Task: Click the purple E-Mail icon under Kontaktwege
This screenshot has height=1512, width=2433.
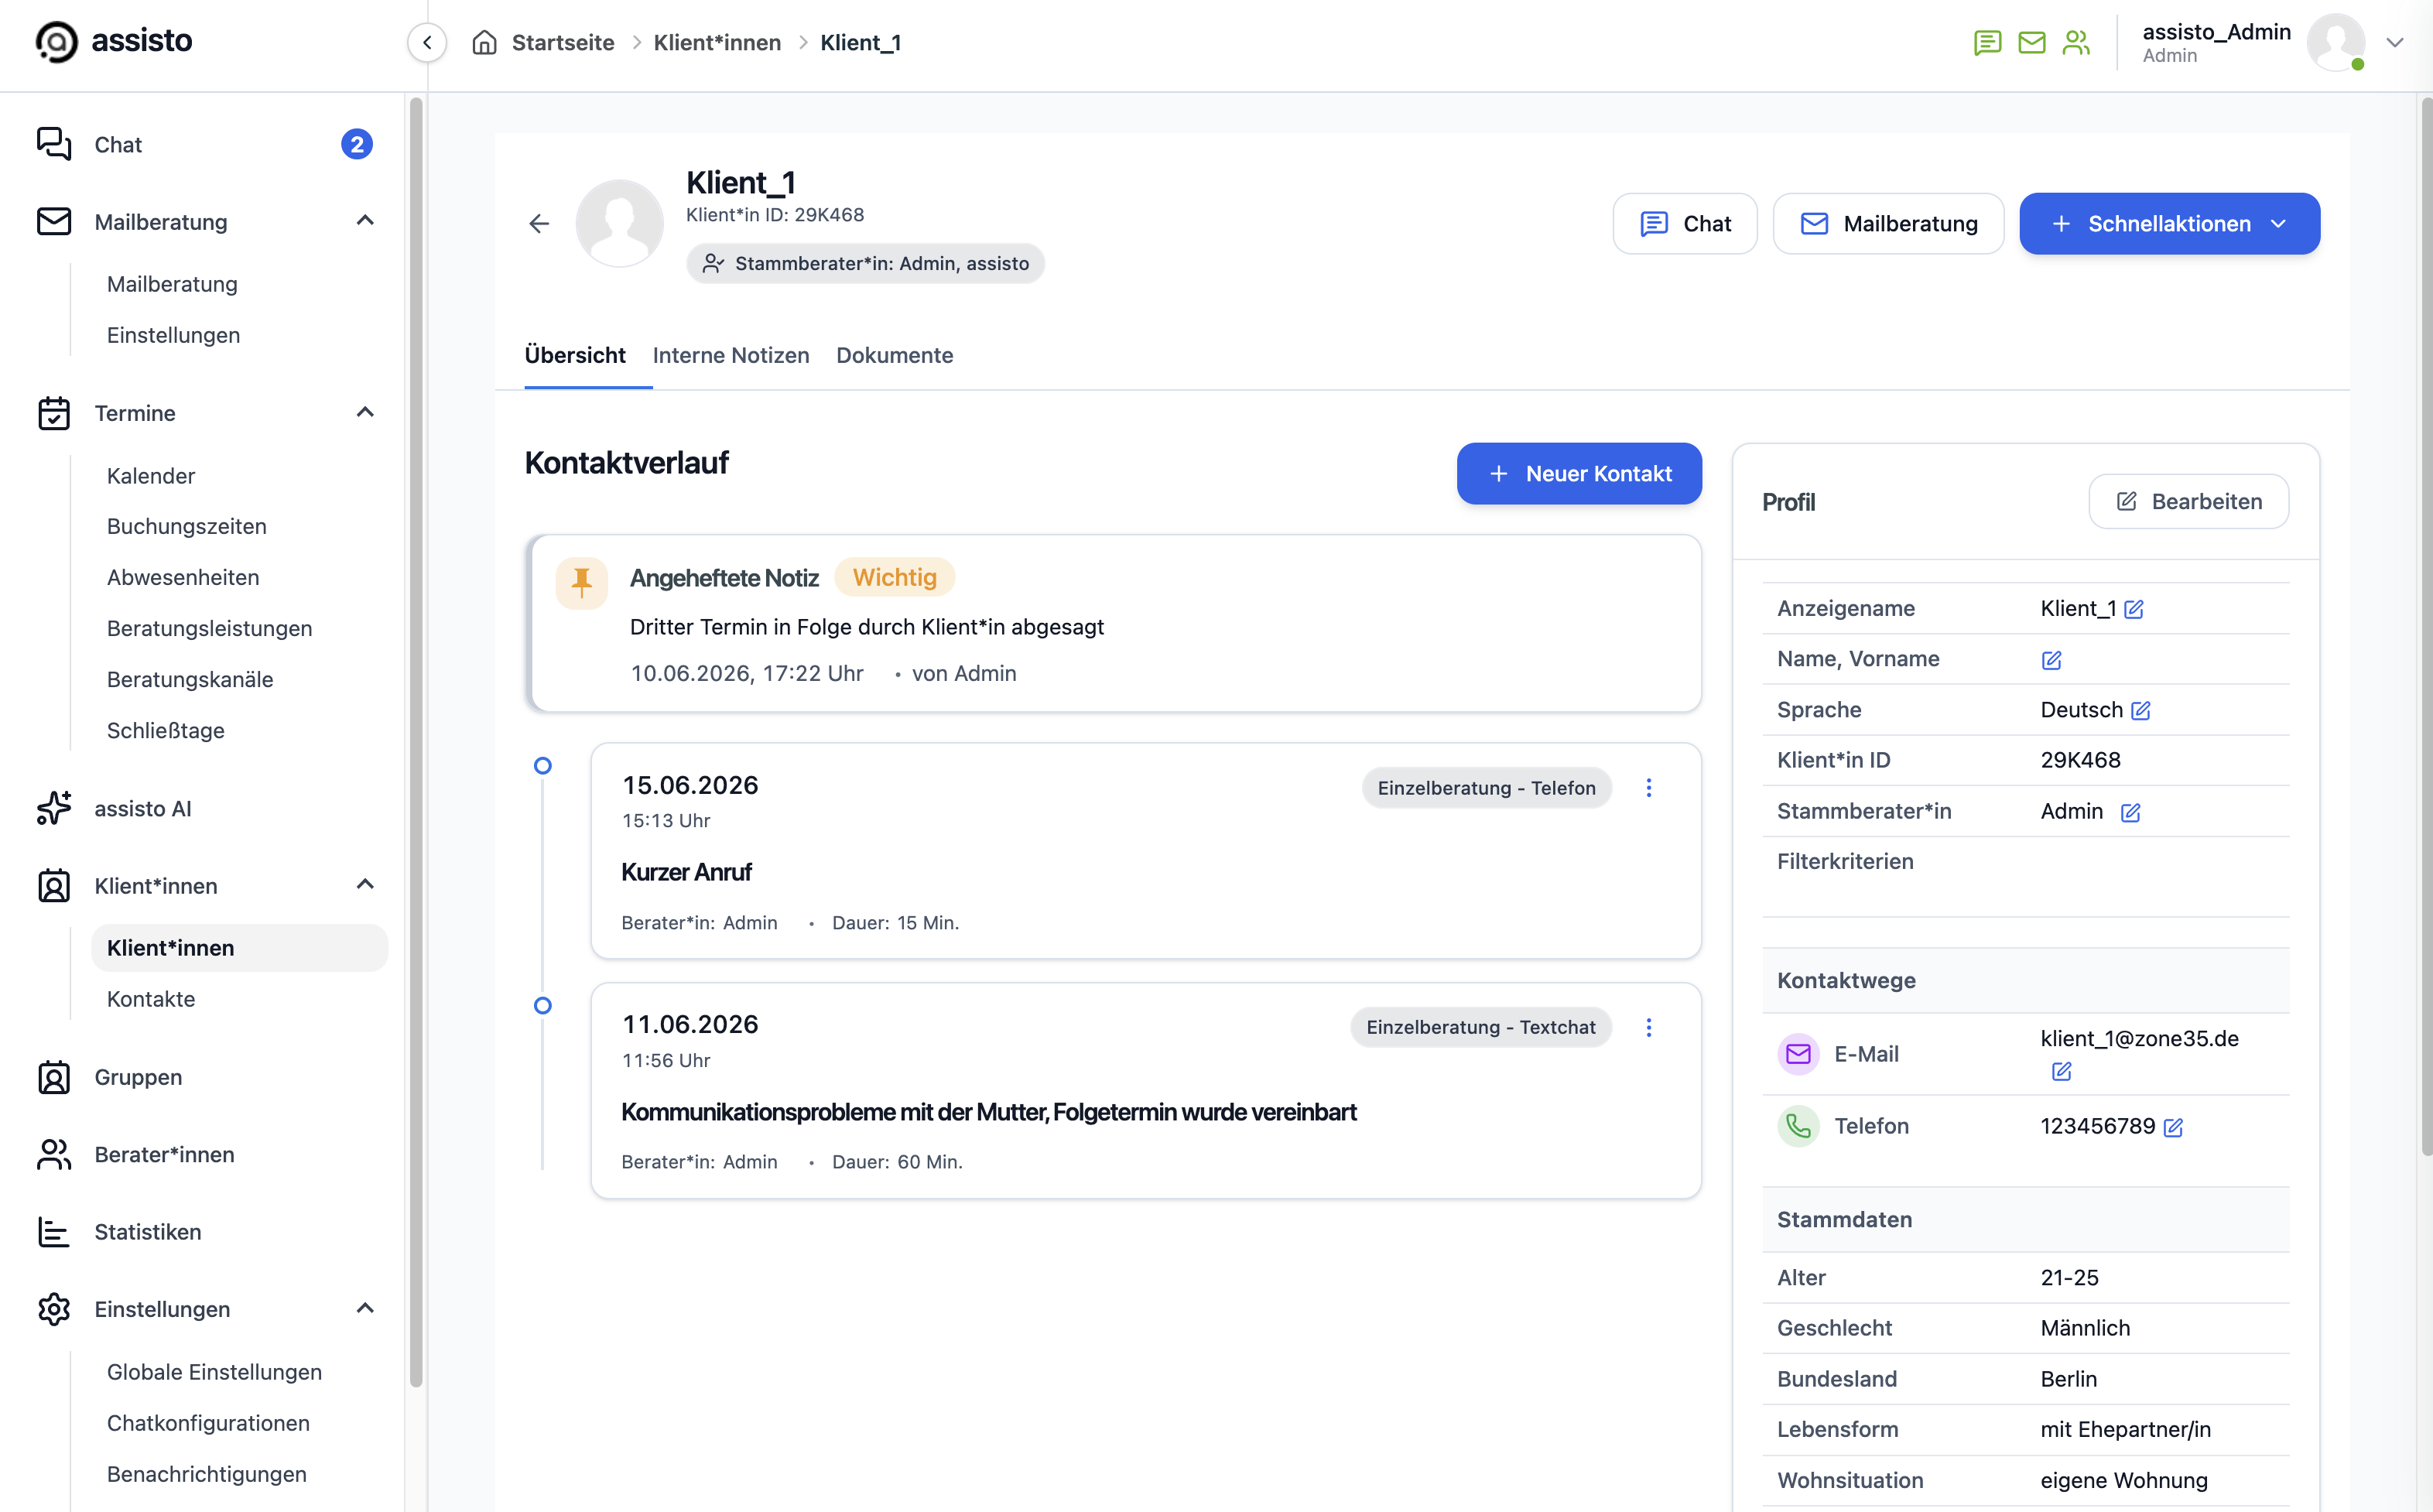Action: pos(1798,1054)
